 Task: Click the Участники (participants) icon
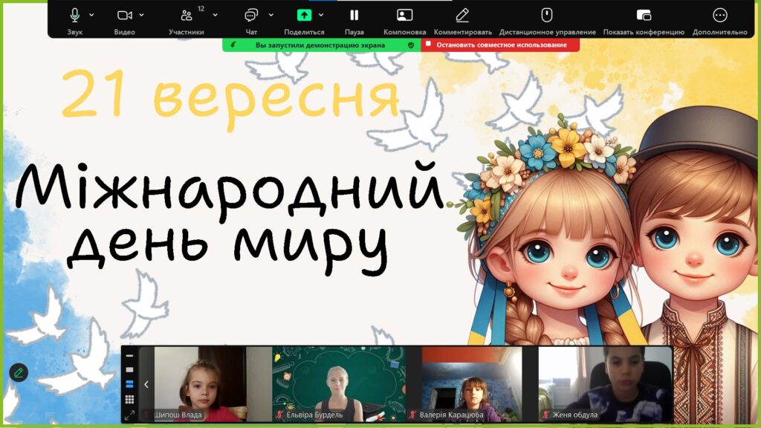tap(187, 16)
